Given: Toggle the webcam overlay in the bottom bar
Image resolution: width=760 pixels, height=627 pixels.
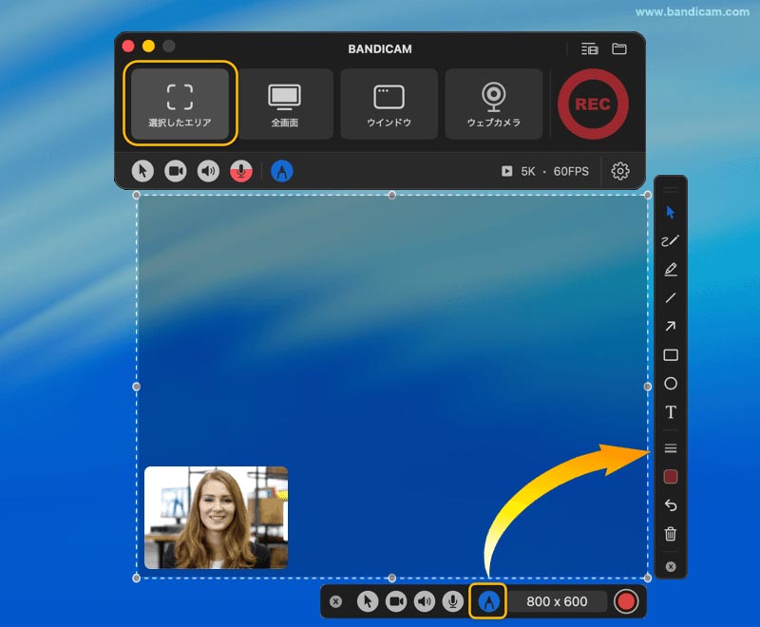Looking at the screenshot, I should pos(395,600).
